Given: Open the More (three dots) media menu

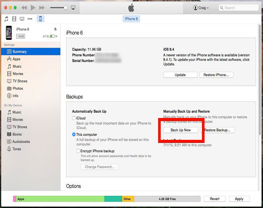Looking at the screenshot, I should [30, 19].
